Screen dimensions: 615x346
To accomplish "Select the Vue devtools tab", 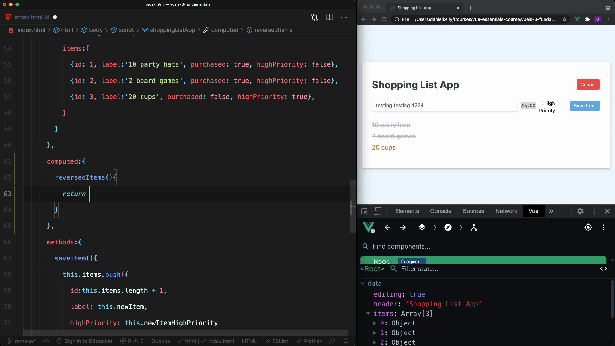I will click(534, 211).
